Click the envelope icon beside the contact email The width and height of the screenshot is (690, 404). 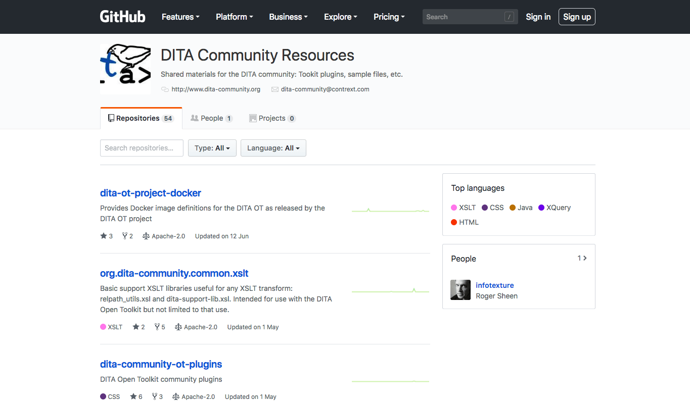(x=275, y=89)
